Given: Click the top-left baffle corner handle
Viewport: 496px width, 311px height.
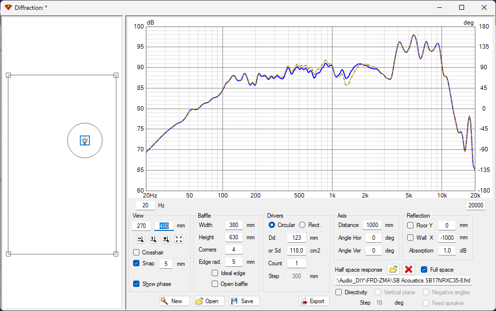Looking at the screenshot, I should click(x=8, y=75).
